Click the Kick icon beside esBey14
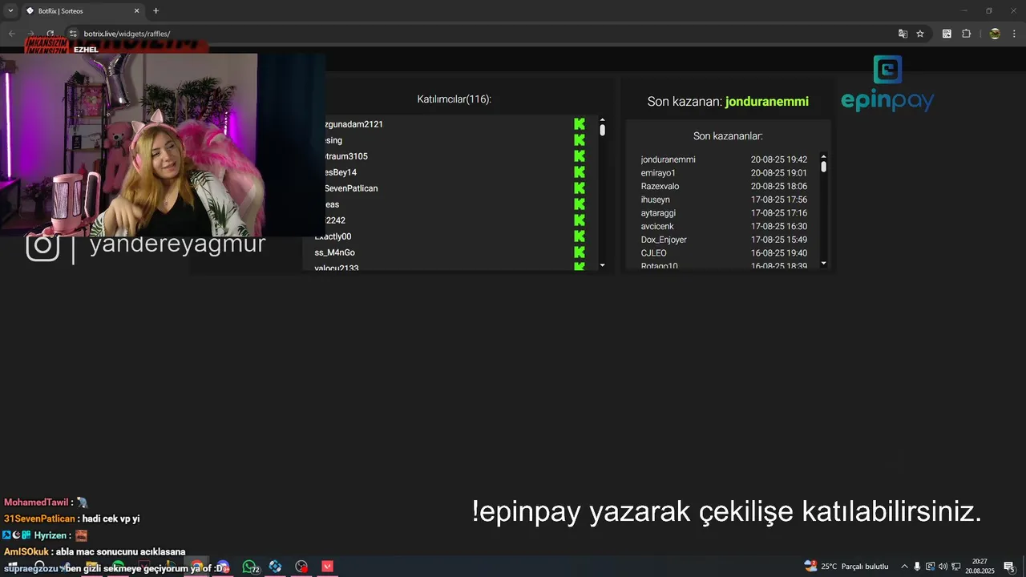1026x577 pixels. click(x=580, y=172)
